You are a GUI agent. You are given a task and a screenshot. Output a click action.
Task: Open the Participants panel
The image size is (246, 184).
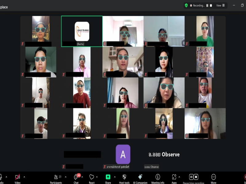(56, 177)
